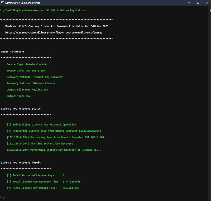Click the Input Parameters heading
This screenshot has width=211, height=201.
point(13,52)
